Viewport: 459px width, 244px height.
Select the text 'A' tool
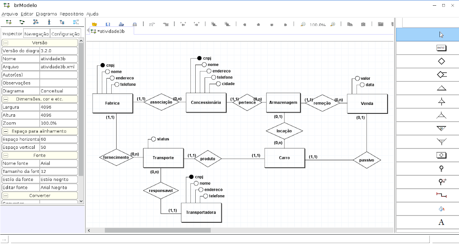pyautogui.click(x=441, y=222)
